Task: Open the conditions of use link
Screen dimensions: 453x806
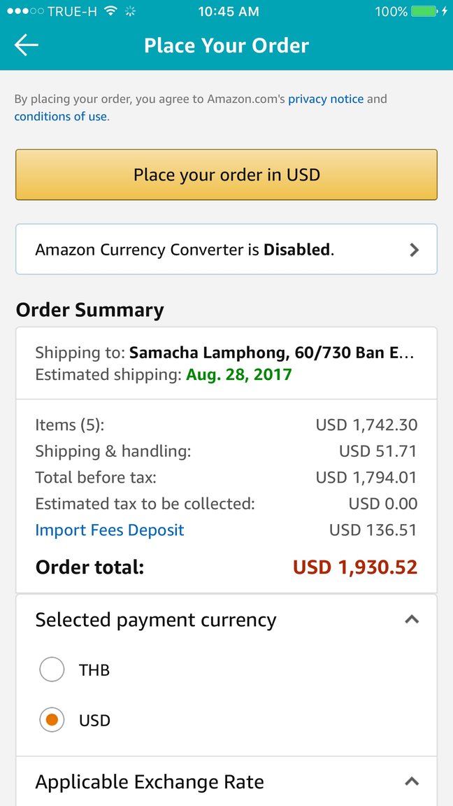Action: point(61,116)
